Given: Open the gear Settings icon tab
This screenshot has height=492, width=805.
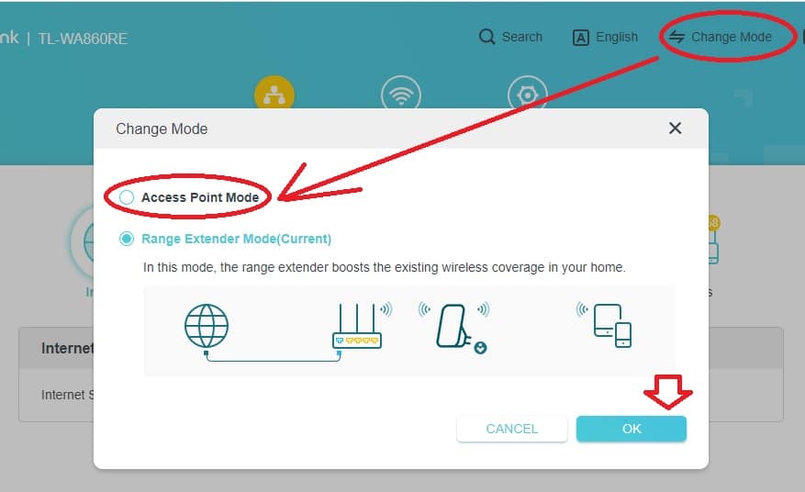Looking at the screenshot, I should [527, 95].
